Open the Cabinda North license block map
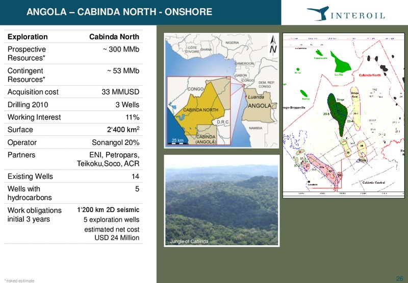The image size is (408, 283). coord(343,115)
